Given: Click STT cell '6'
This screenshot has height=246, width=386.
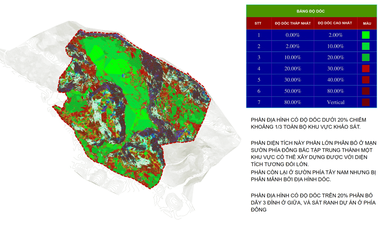Looking at the screenshot, I should (x=259, y=91).
